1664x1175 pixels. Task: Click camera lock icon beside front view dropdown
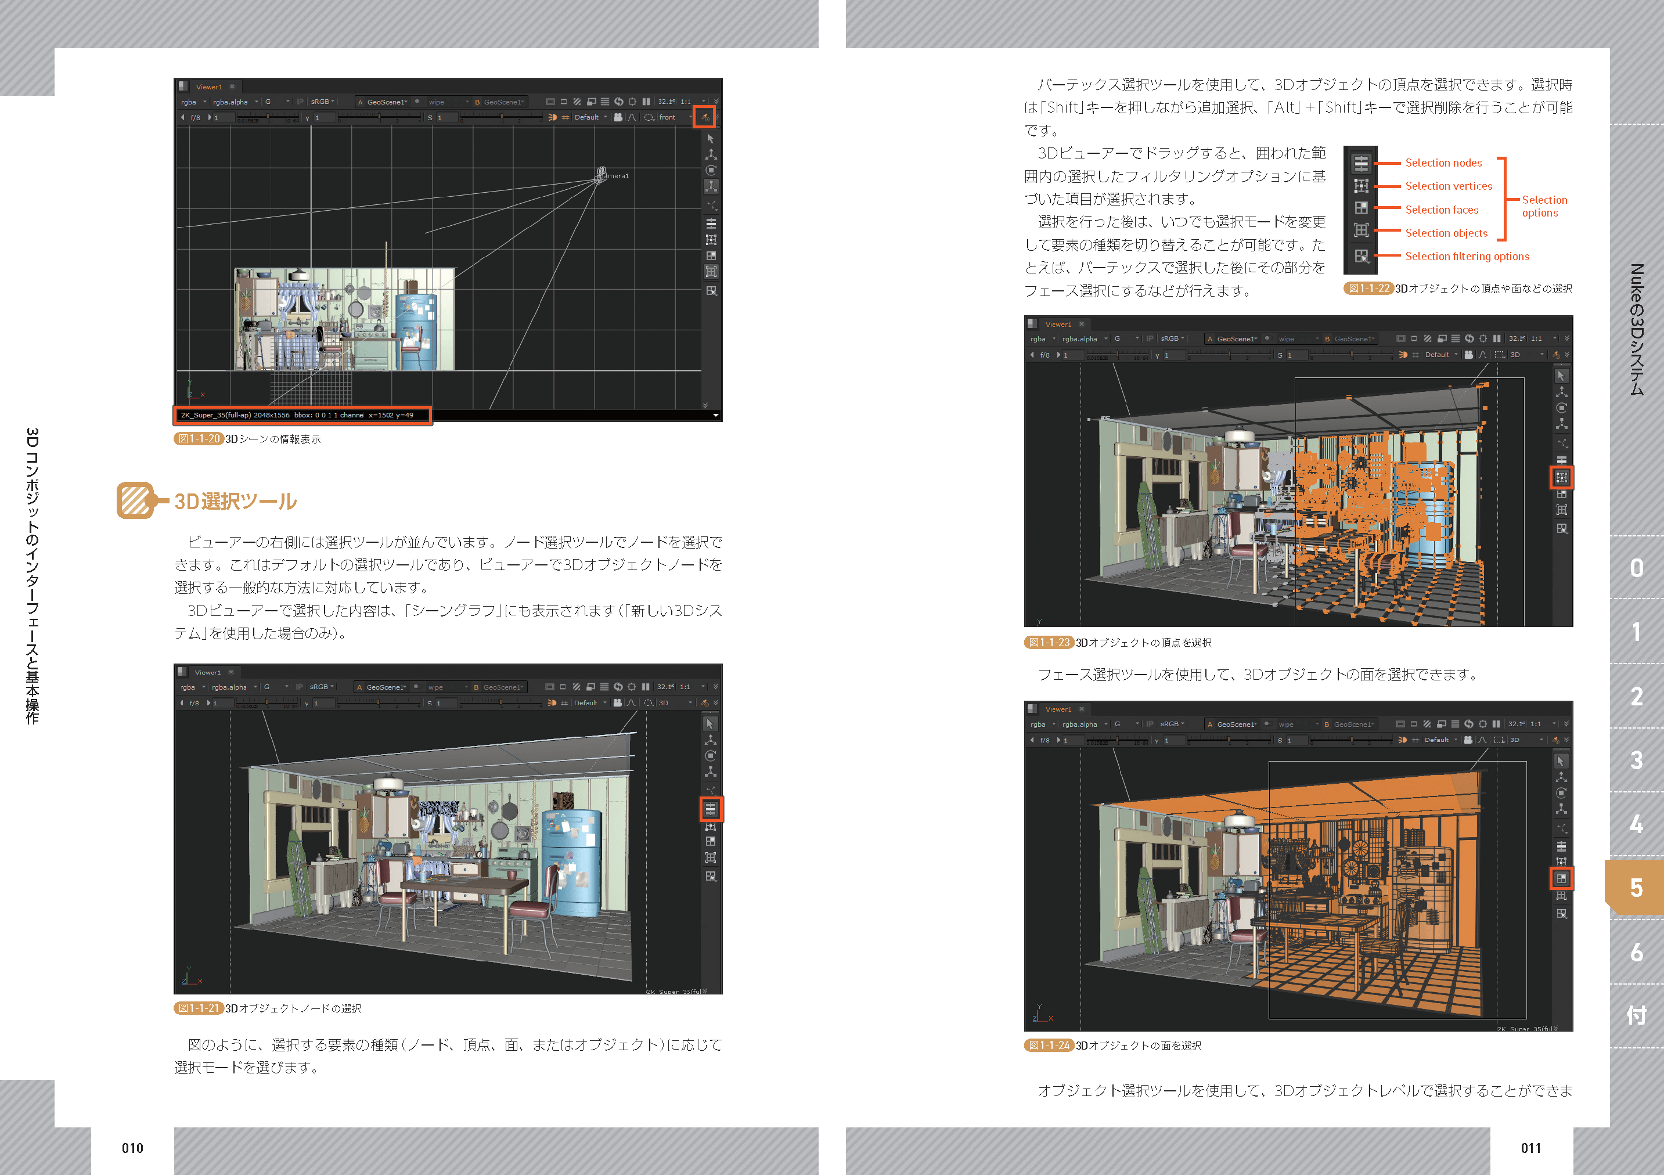coord(618,117)
